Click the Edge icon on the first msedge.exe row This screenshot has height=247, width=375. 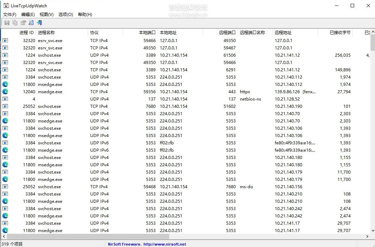click(5, 84)
